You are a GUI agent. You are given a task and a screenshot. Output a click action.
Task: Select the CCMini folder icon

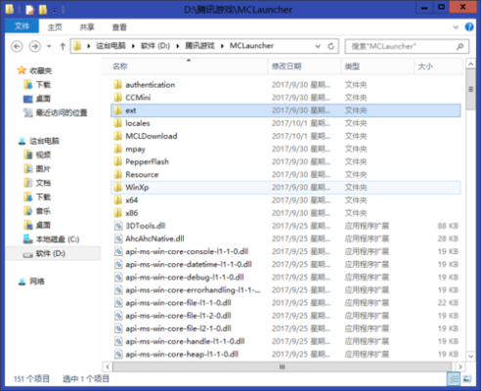(118, 98)
